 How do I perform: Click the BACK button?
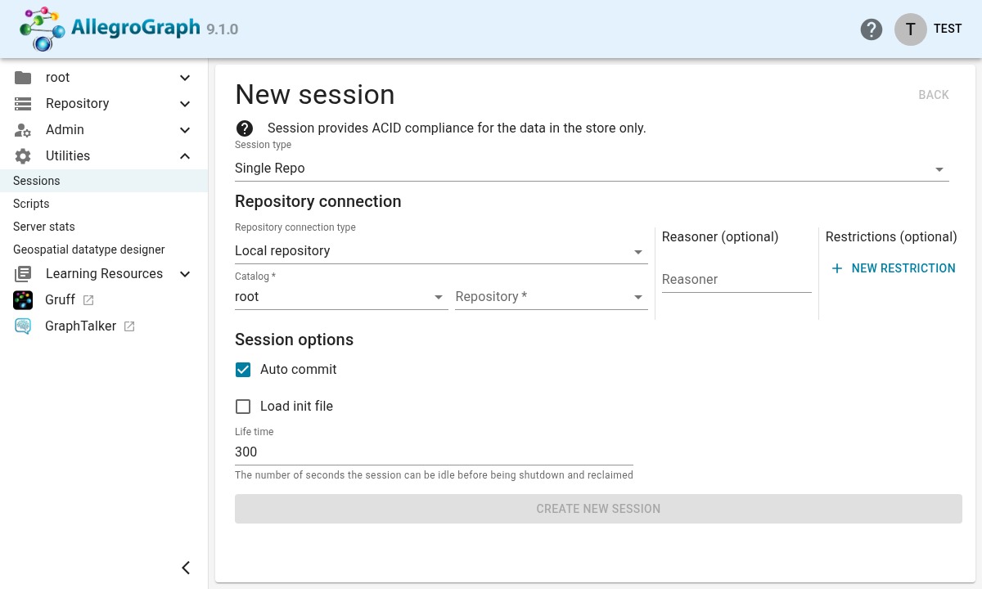934,95
